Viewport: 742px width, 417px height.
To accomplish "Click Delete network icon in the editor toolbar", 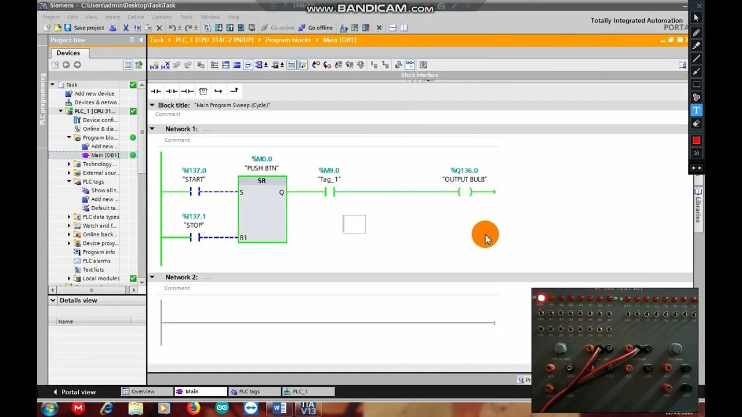I will (166, 65).
